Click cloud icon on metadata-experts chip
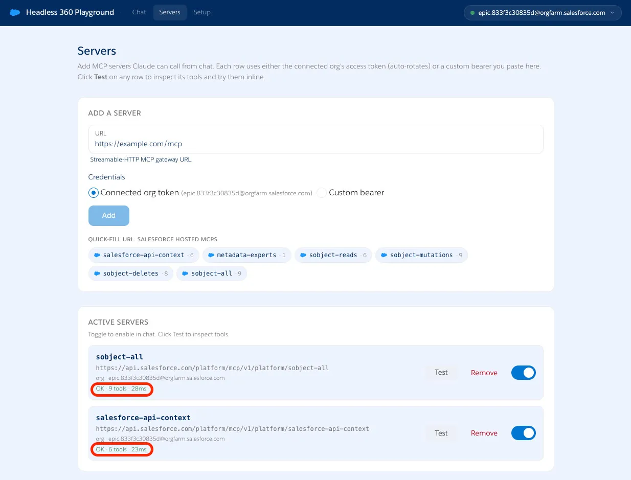This screenshot has width=631, height=480. point(211,255)
